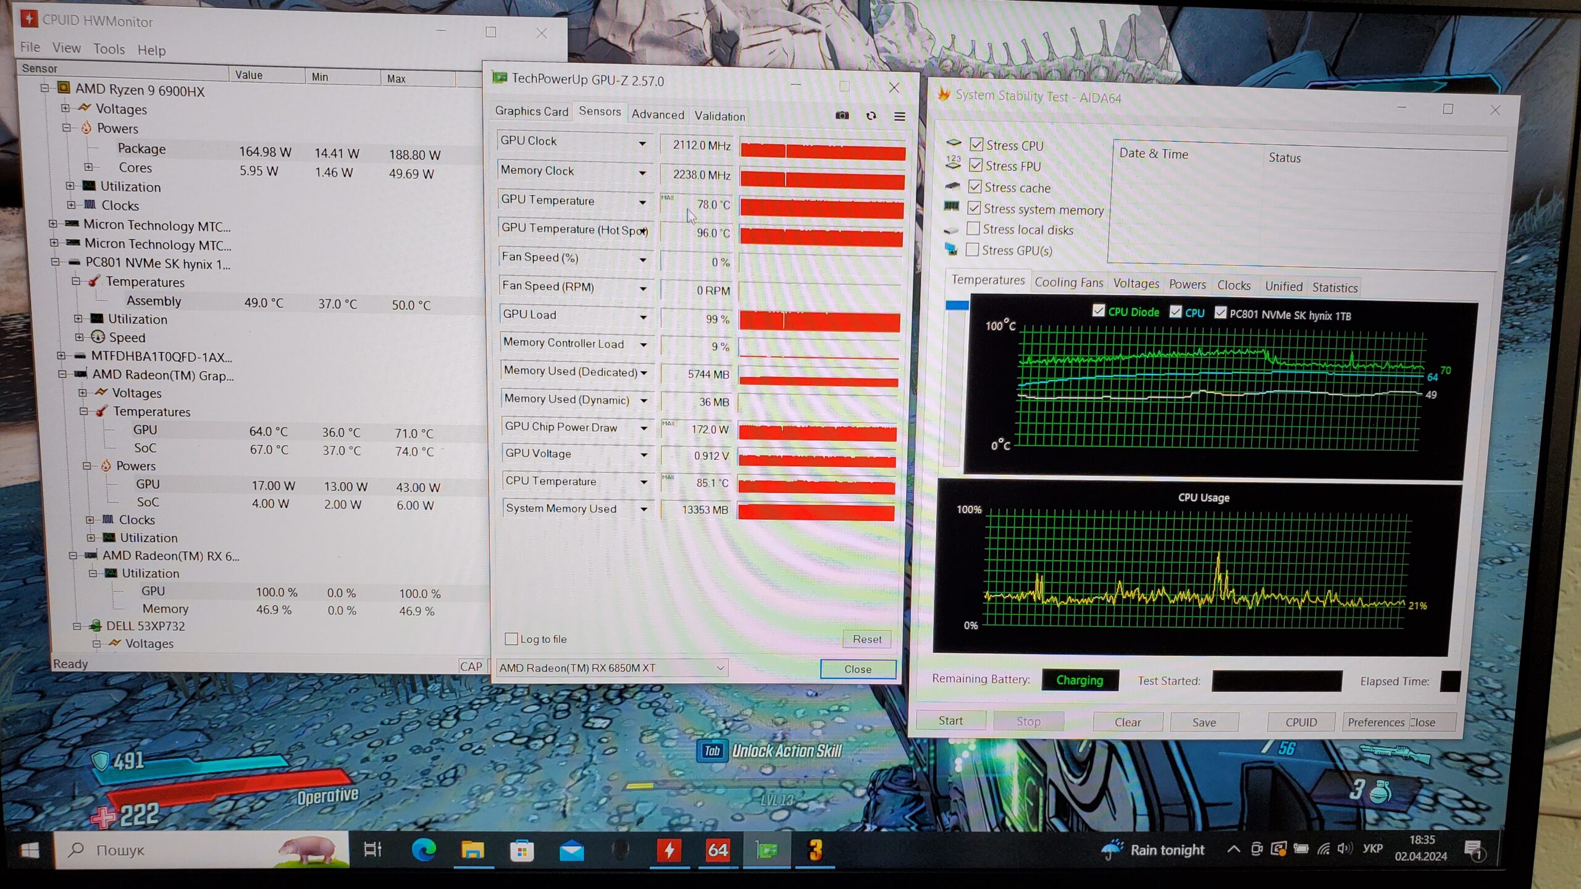This screenshot has height=889, width=1581.
Task: Uncheck the Stress FPU option
Action: tap(976, 165)
